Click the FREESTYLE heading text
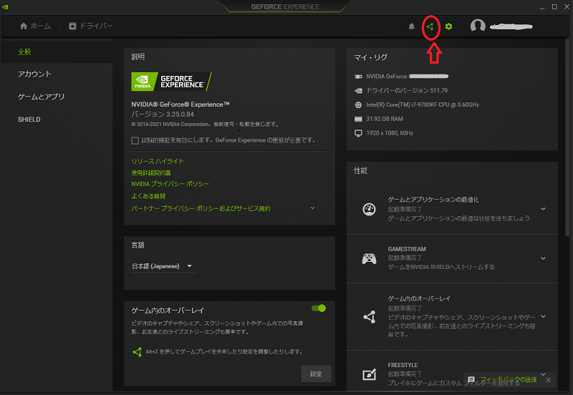Image resolution: width=573 pixels, height=395 pixels. pos(403,365)
